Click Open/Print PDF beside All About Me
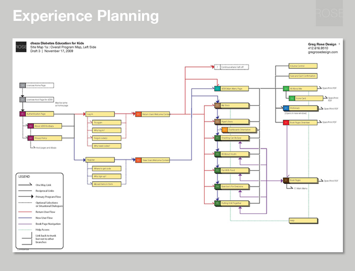This screenshot has height=271, width=355. pyautogui.click(x=330, y=88)
